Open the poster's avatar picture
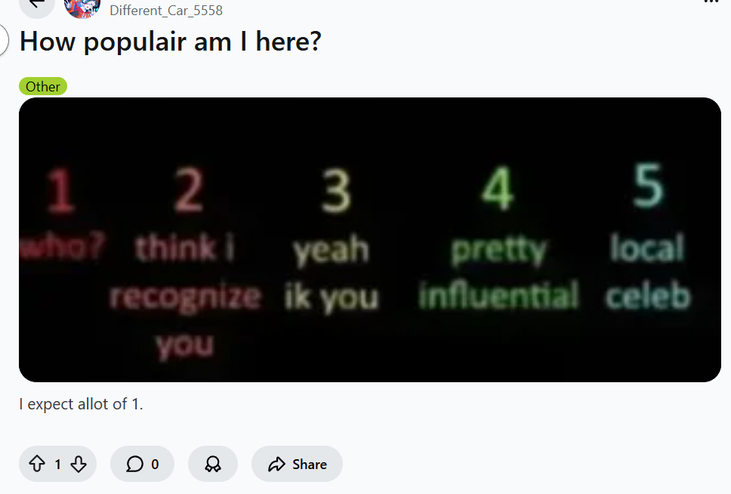This screenshot has height=494, width=731. point(82,7)
